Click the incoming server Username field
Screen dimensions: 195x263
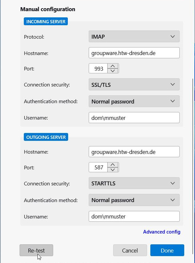pos(134,118)
